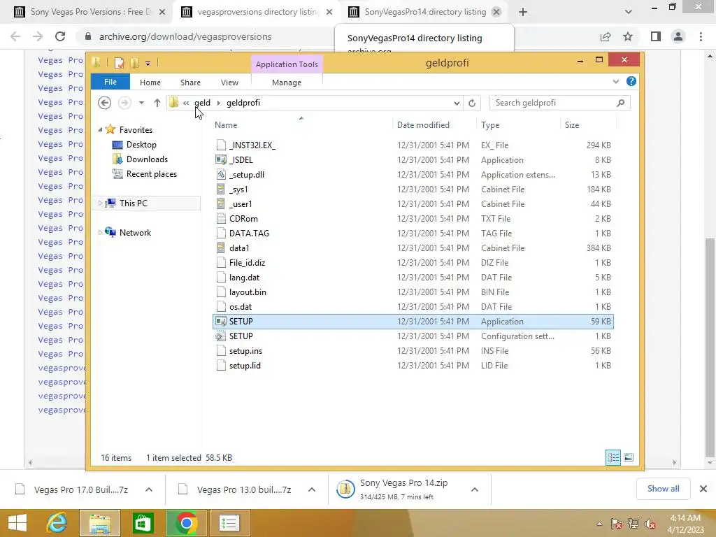
Task: Click the data1 cabinet file icon
Action: point(221,248)
